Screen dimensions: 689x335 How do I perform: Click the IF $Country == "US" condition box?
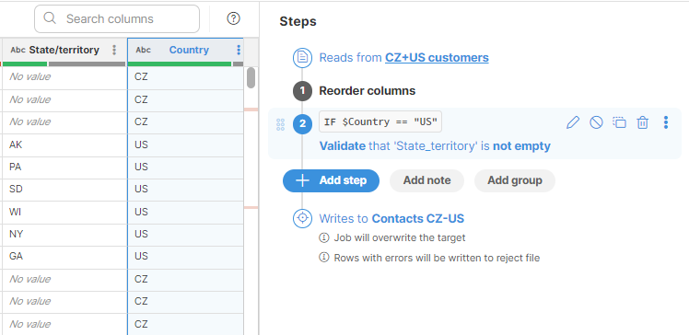(380, 122)
